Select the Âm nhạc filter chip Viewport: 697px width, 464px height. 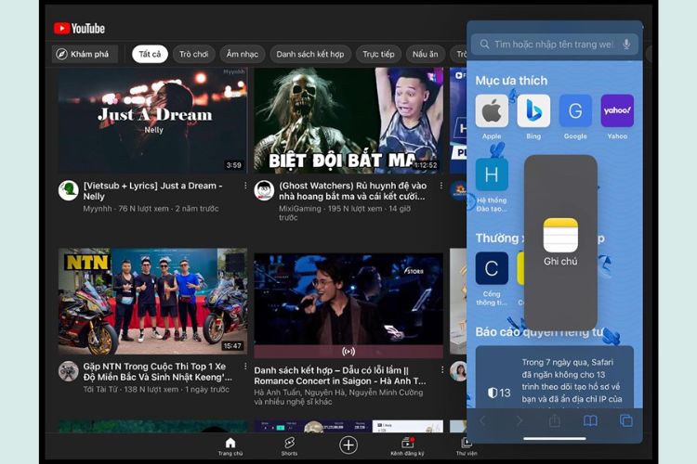pyautogui.click(x=243, y=54)
